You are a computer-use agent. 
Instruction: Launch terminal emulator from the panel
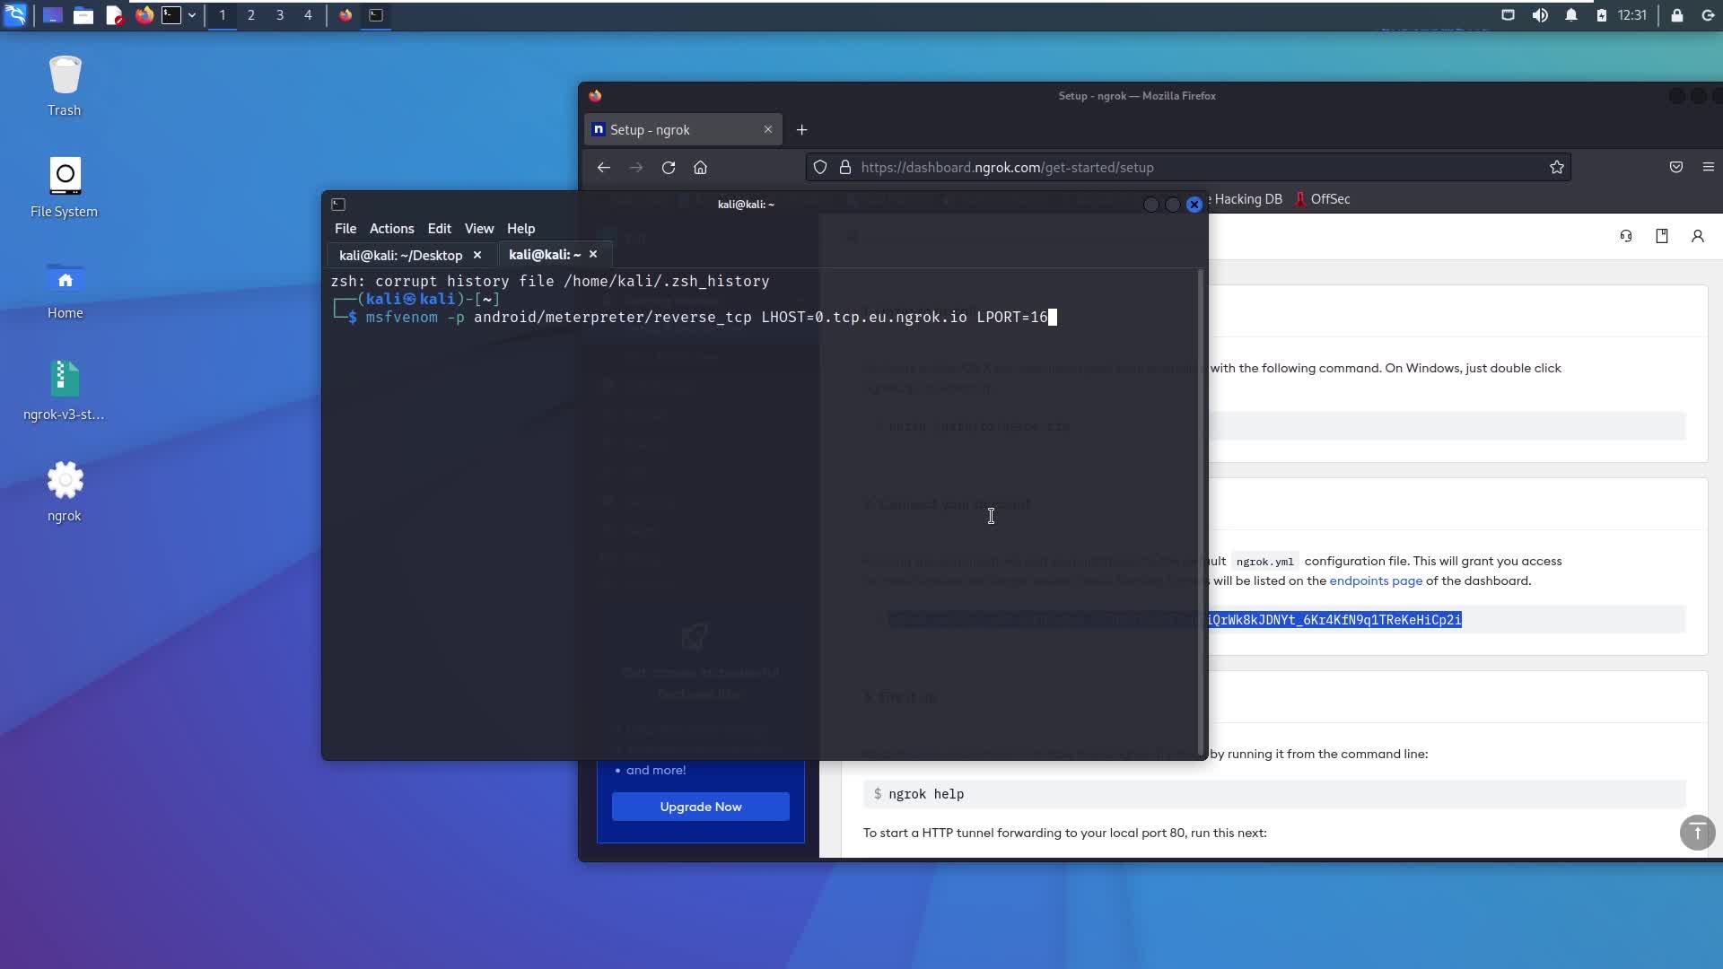click(171, 15)
